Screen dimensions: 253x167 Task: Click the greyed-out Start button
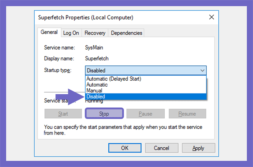(63, 114)
